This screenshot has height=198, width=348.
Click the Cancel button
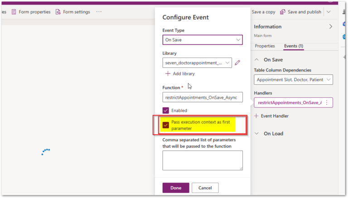205,188
